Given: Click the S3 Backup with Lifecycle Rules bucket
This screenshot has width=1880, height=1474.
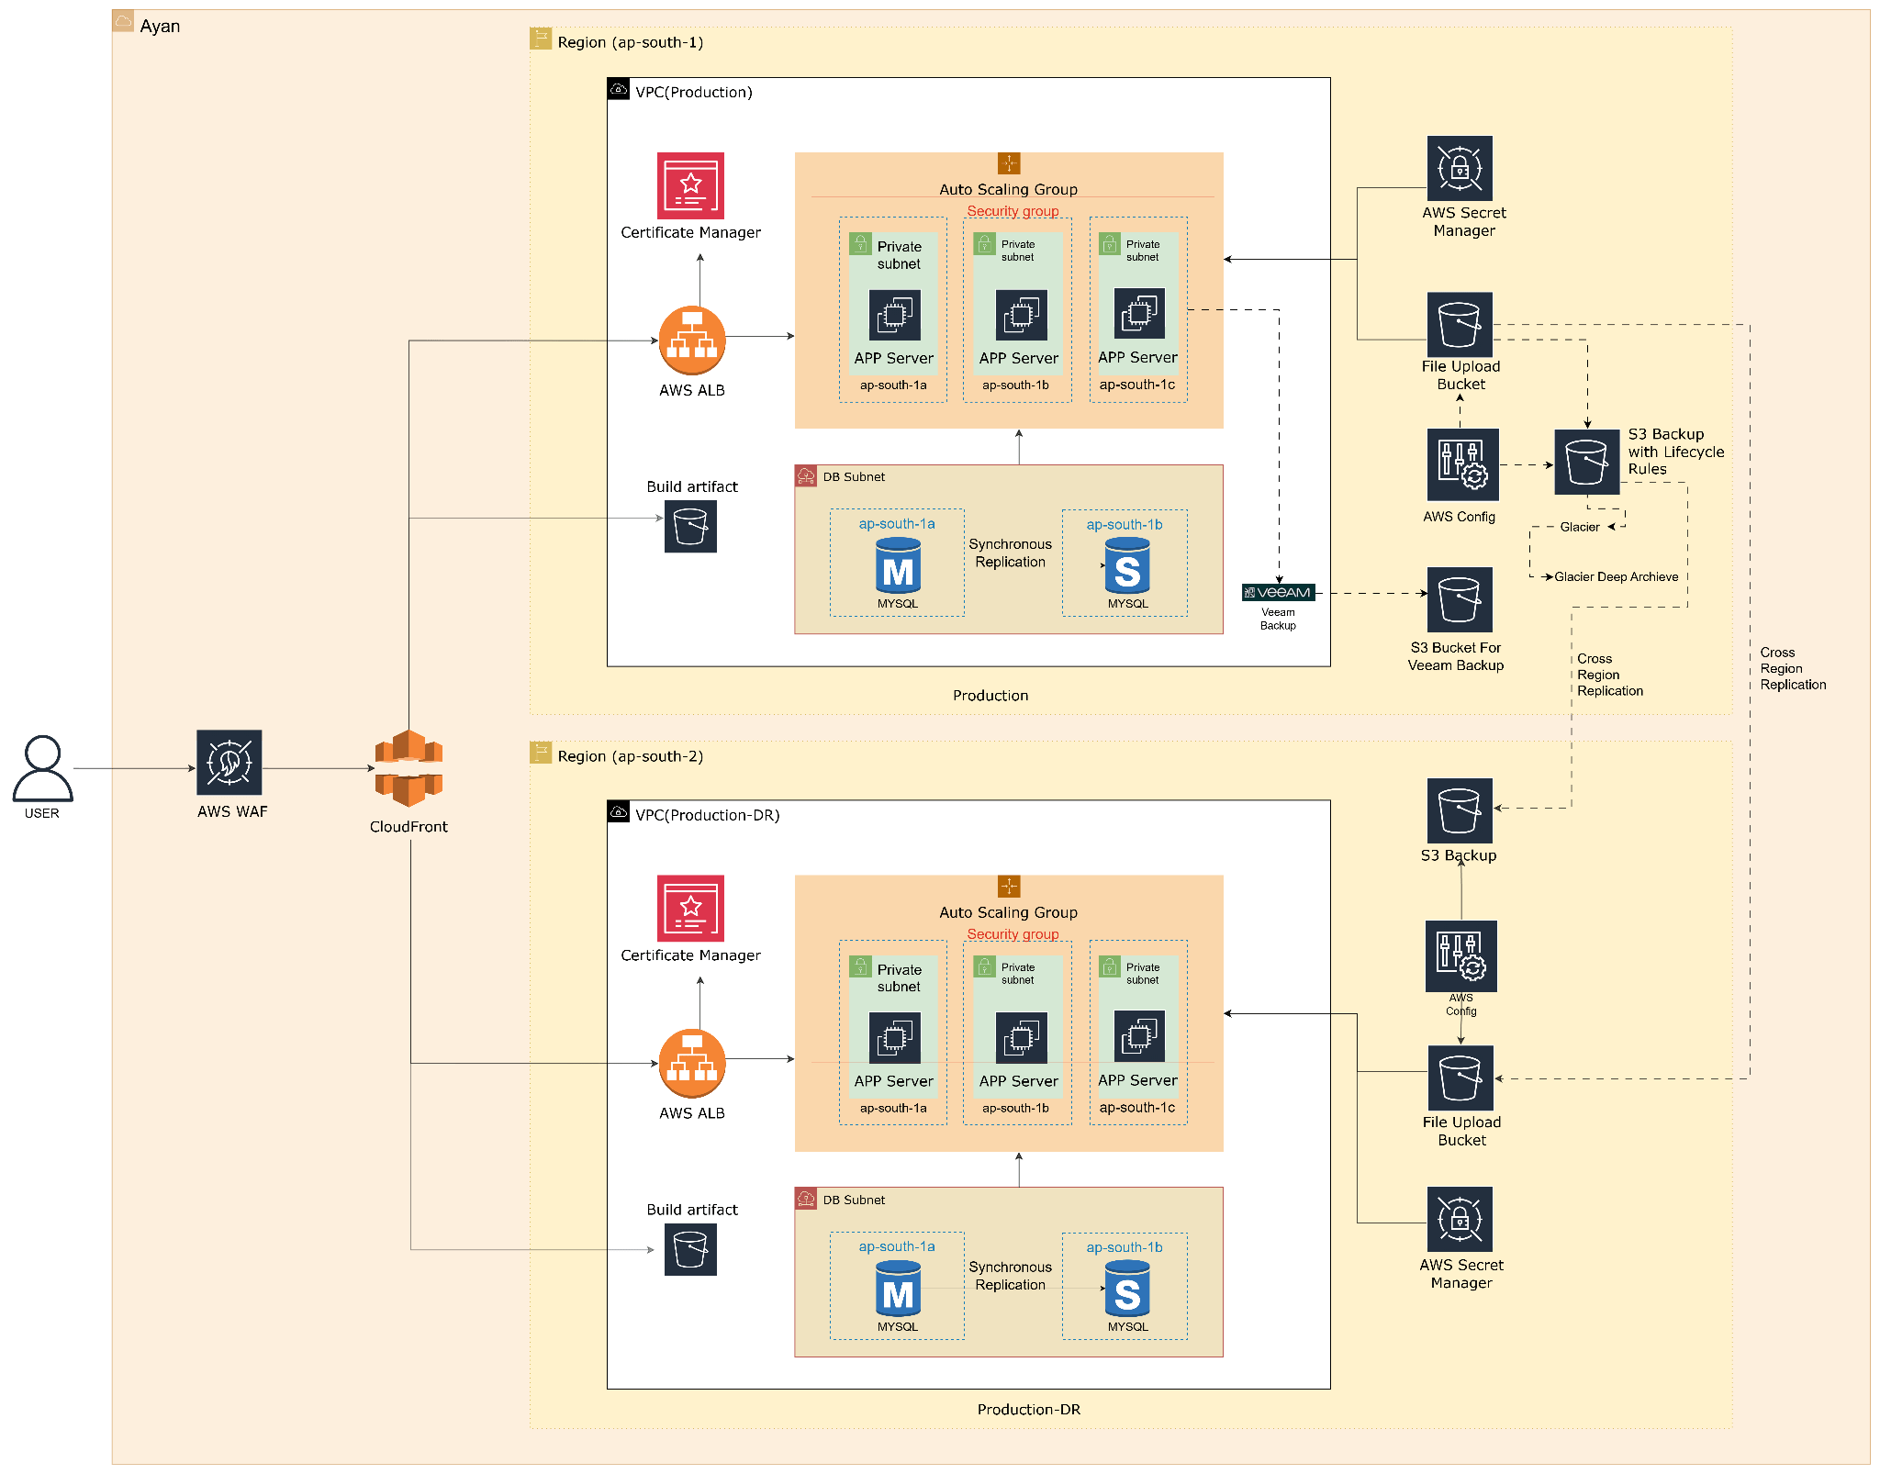Looking at the screenshot, I should tap(1586, 462).
